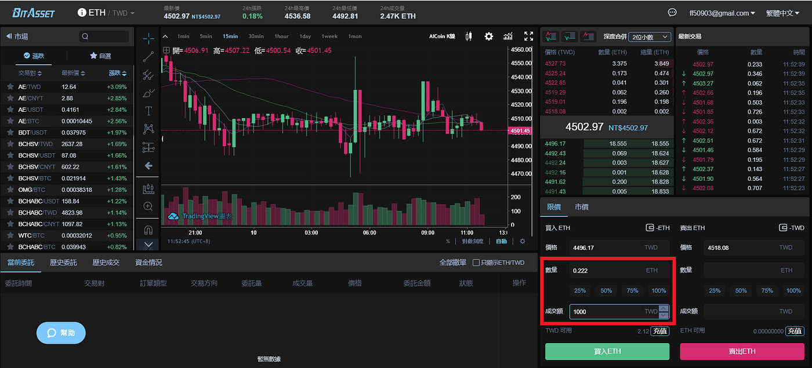Toggle favorite star for BCHSV/TWD
812x368 pixels.
click(10, 144)
